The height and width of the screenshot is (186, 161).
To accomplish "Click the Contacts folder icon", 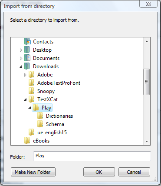I will coord(27,41).
